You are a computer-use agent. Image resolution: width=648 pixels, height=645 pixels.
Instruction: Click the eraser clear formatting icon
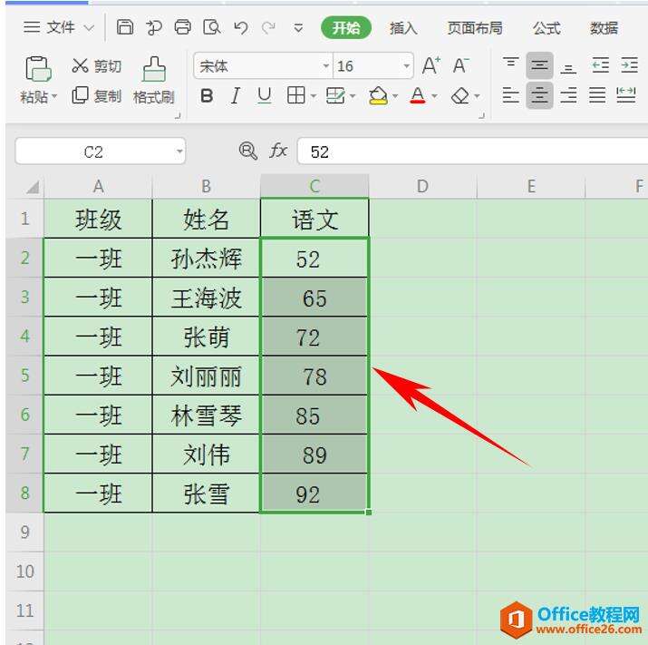460,96
